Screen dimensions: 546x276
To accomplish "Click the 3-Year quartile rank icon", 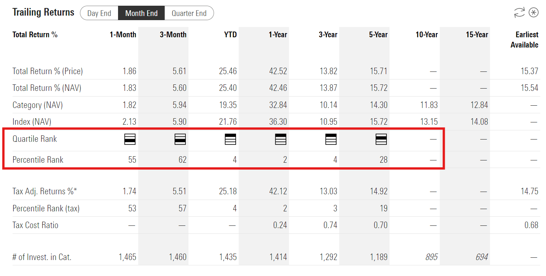I will pyautogui.click(x=331, y=139).
